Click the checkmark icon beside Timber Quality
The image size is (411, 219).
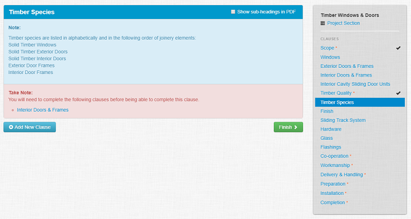398,93
